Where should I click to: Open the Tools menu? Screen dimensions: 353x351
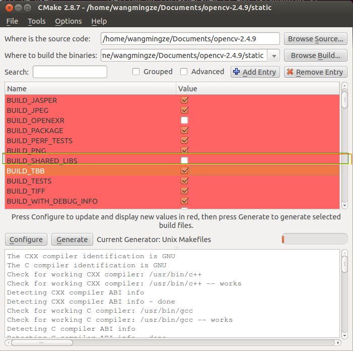(37, 21)
